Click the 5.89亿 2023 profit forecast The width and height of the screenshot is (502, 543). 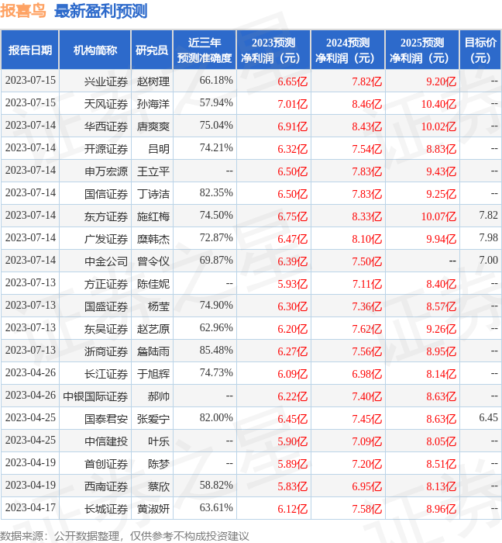pyautogui.click(x=293, y=465)
